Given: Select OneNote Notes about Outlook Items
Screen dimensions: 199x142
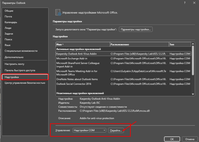Looking at the screenshot, I should [123, 79].
